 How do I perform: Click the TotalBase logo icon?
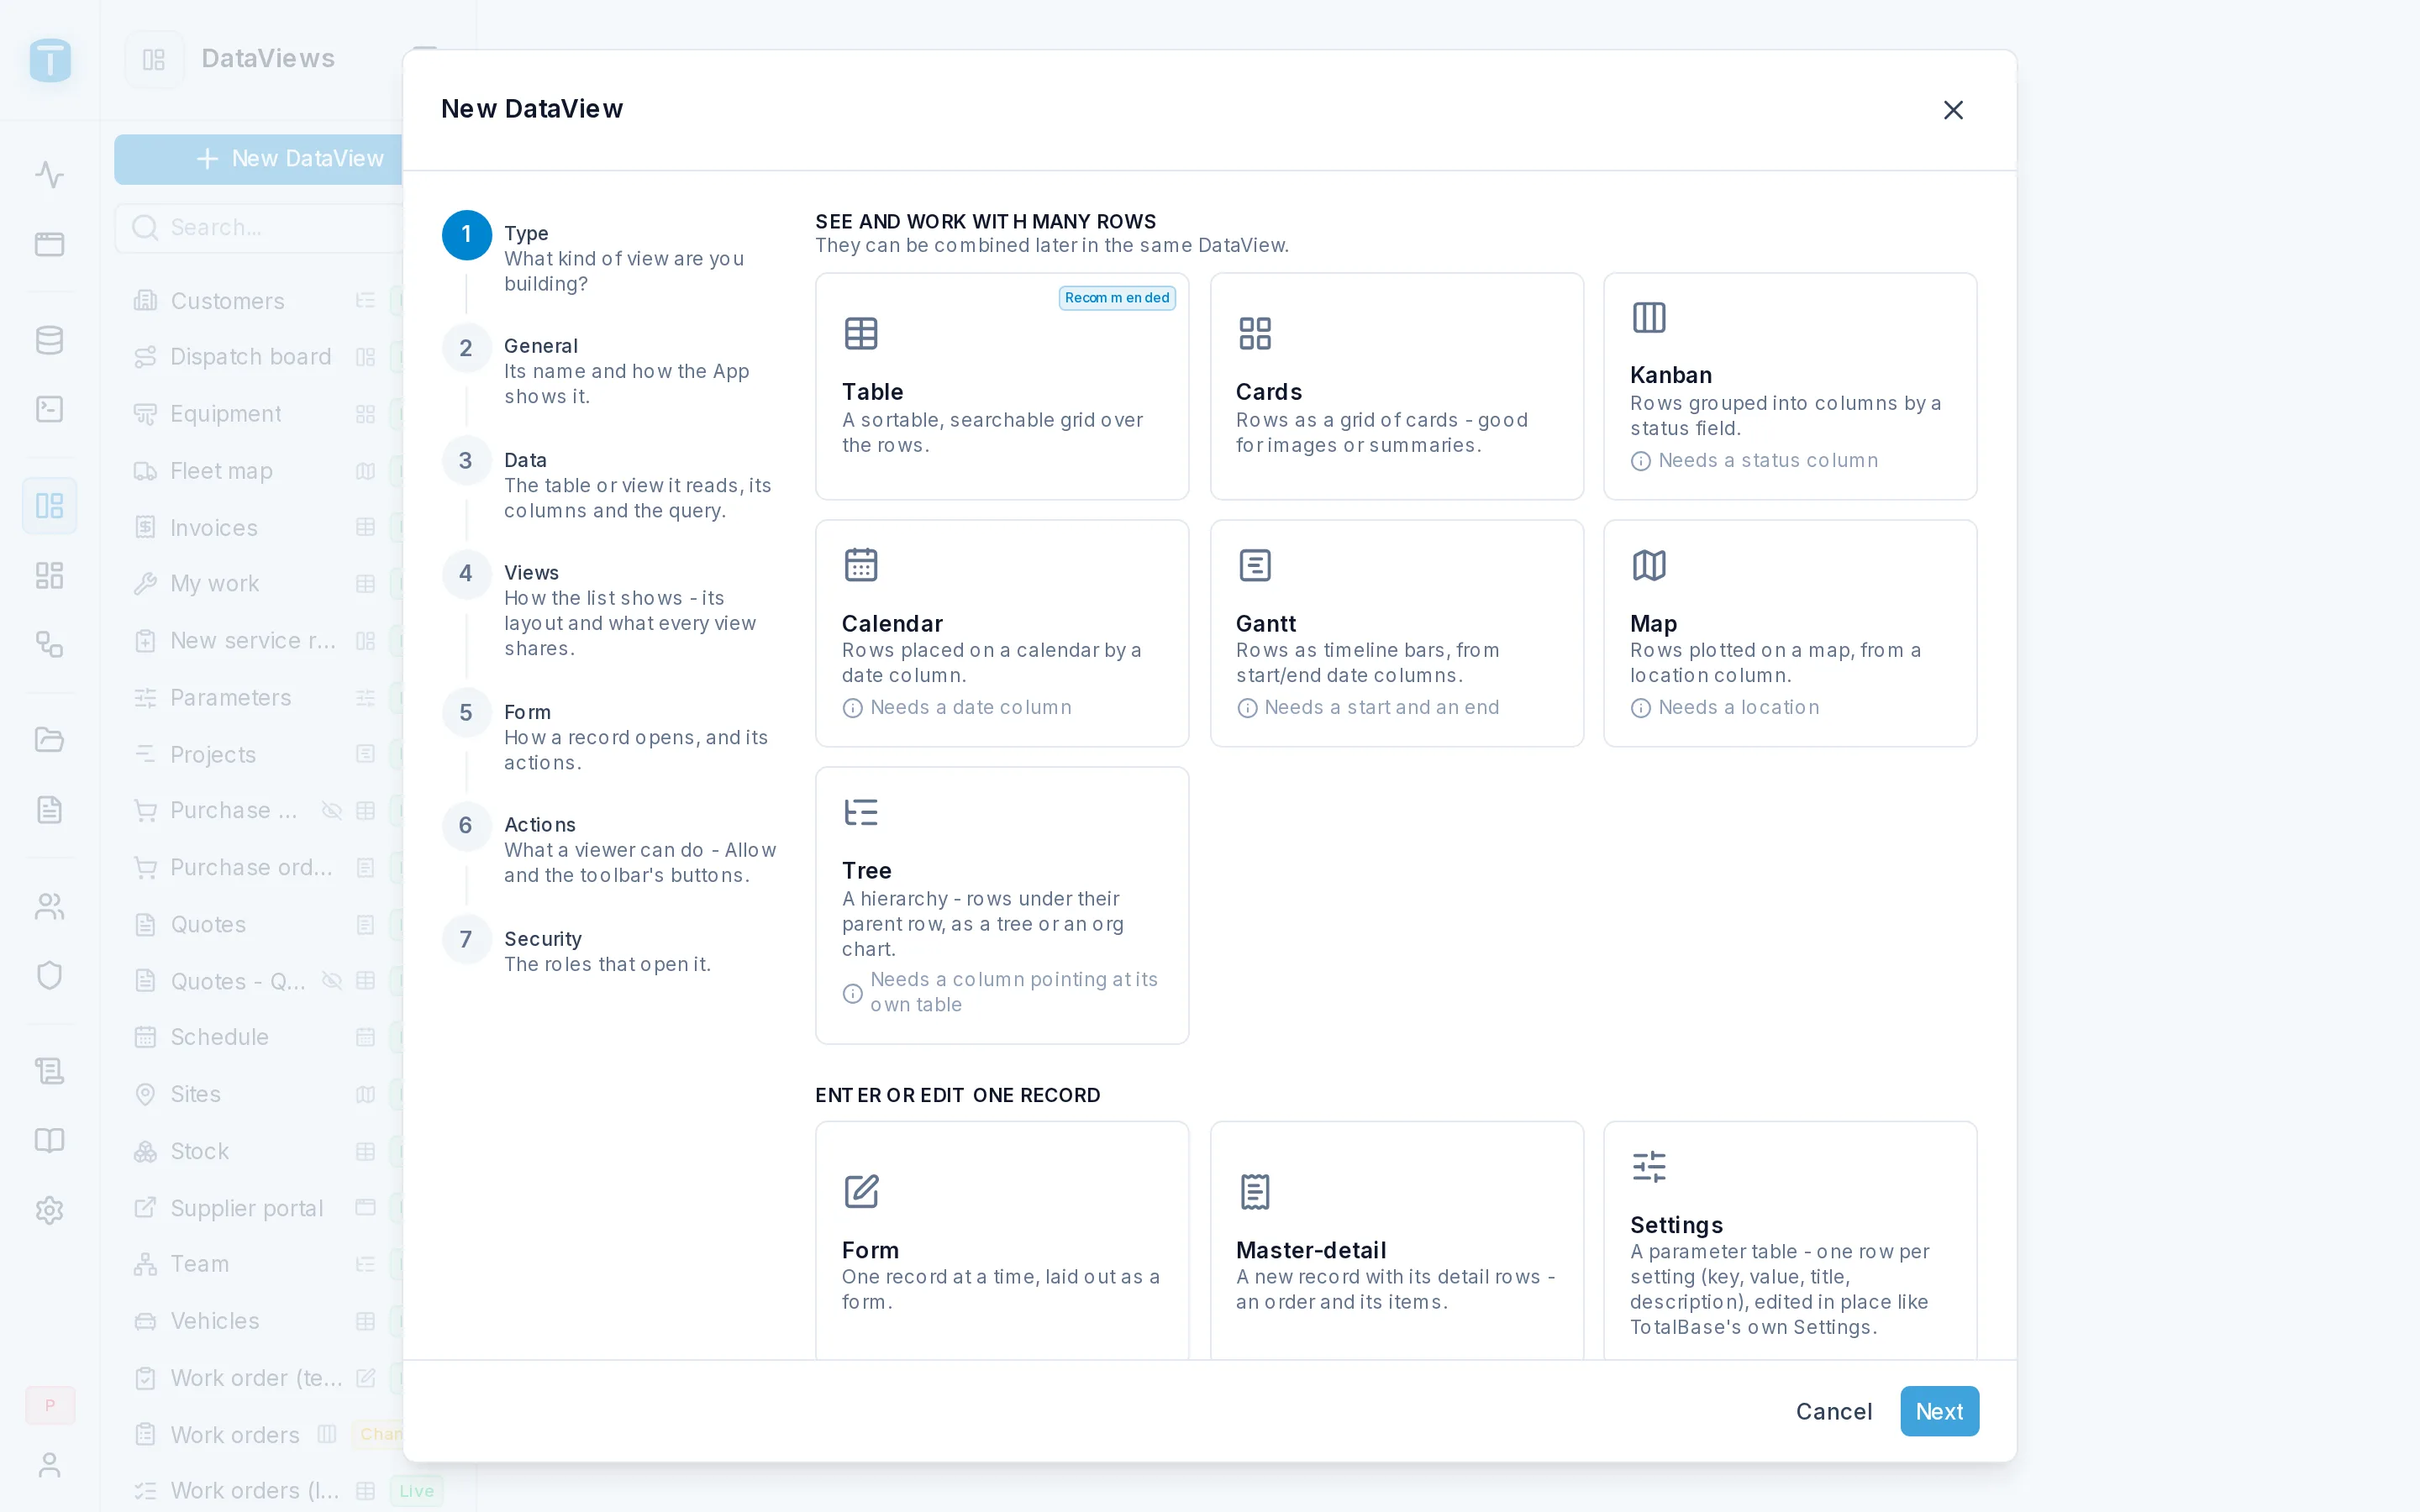pos(49,60)
